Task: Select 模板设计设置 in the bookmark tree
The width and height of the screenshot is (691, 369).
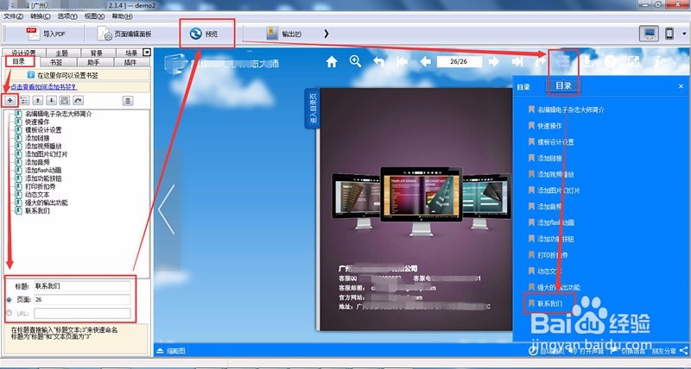Action: [x=43, y=130]
